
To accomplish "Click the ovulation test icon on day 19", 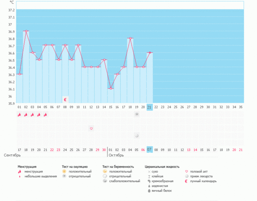I will point(137,115).
